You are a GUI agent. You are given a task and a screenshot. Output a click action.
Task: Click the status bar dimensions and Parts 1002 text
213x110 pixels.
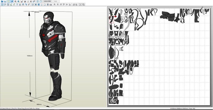pos(183,108)
